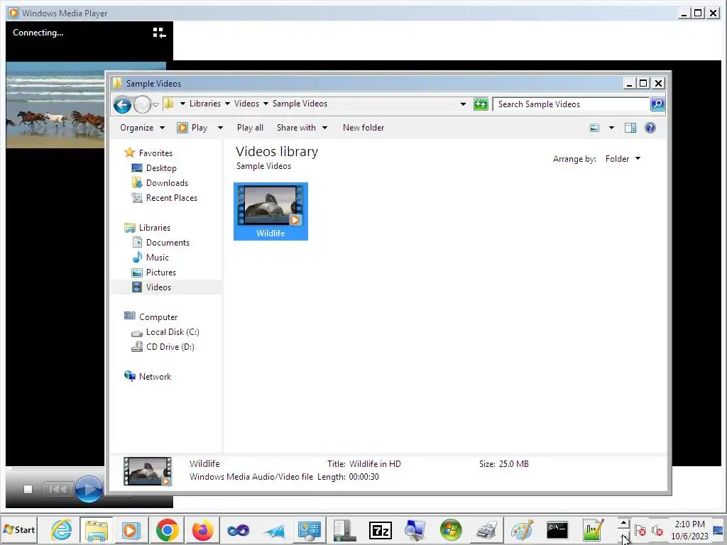Viewport: 727px width, 545px height.
Task: Click the Windows Explorer taskbar icon
Action: (97, 529)
